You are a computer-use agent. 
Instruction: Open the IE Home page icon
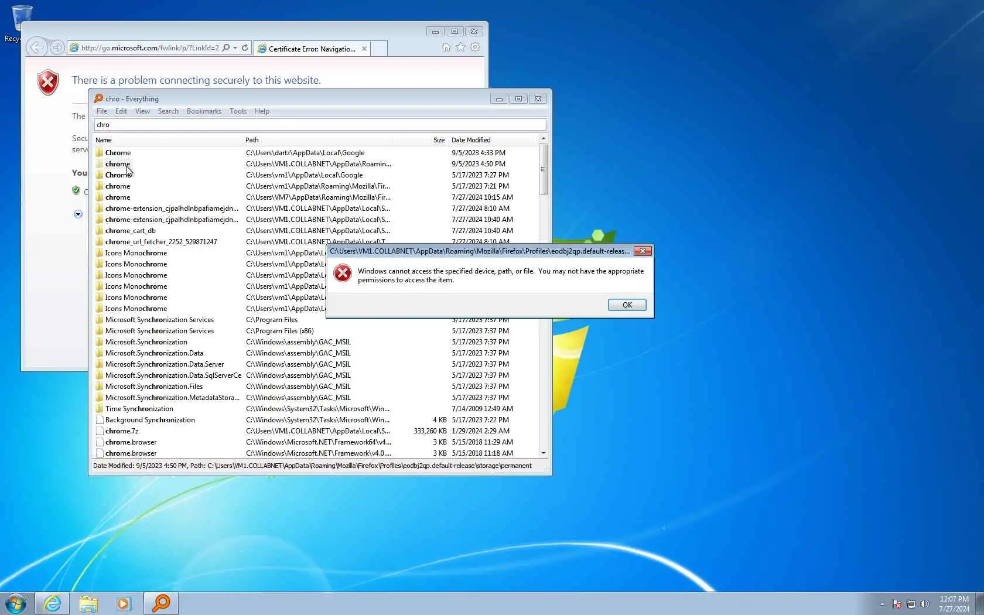point(446,47)
